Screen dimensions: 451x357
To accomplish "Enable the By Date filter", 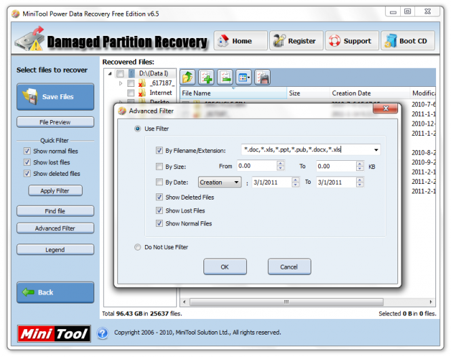I will (x=159, y=182).
